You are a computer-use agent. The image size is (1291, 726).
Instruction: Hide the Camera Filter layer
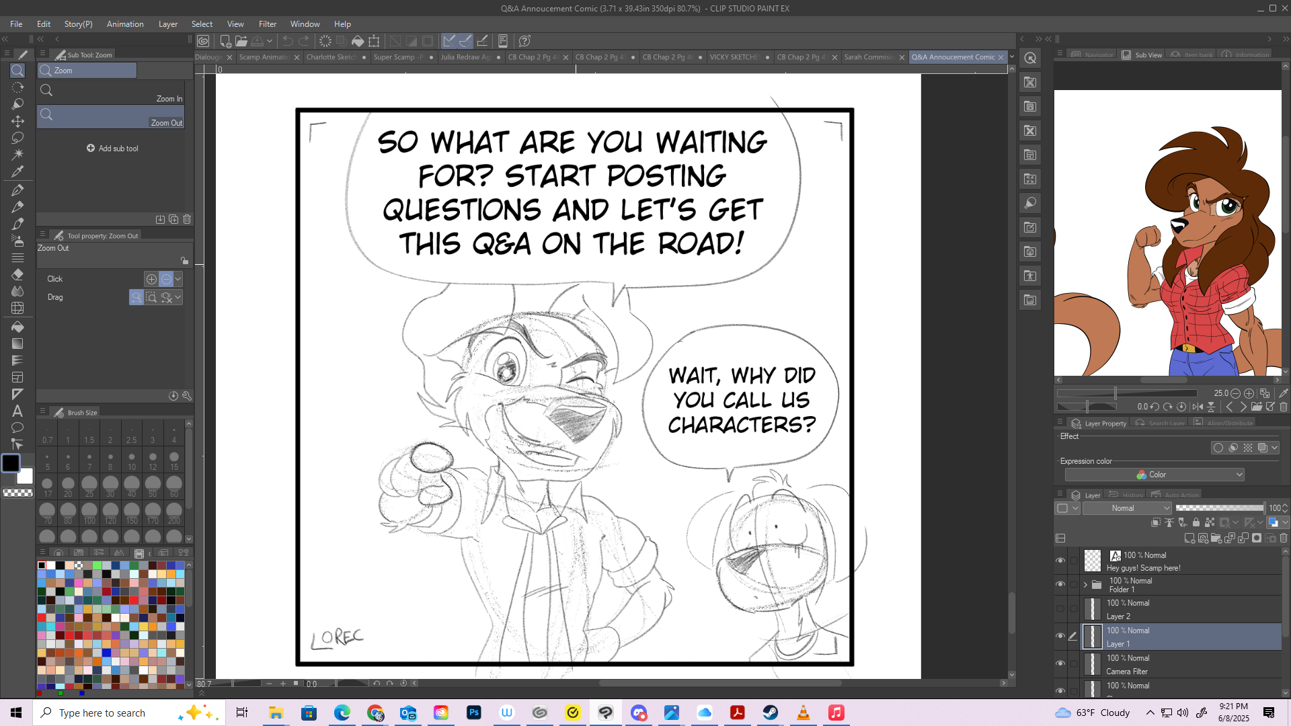pyautogui.click(x=1060, y=664)
